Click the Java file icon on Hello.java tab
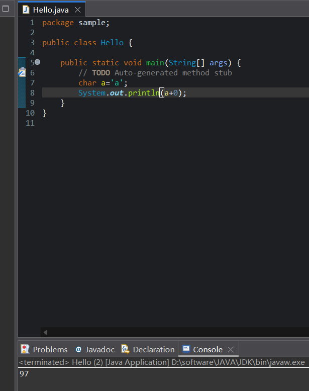Image resolution: width=309 pixels, height=391 pixels. (26, 10)
